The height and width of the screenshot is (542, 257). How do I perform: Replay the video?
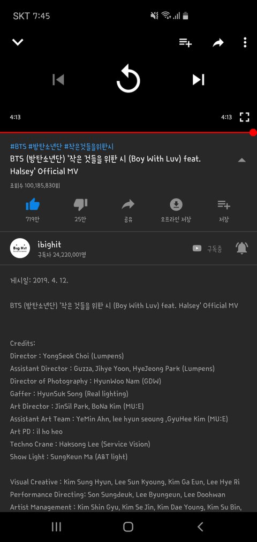[128, 79]
